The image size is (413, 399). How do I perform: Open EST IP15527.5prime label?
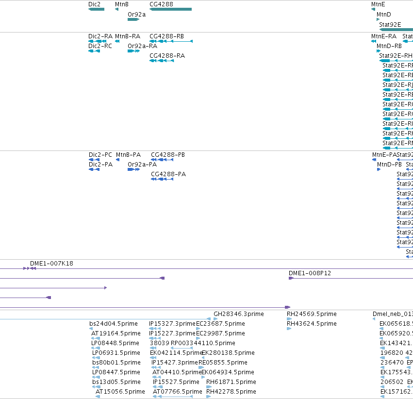176,382
